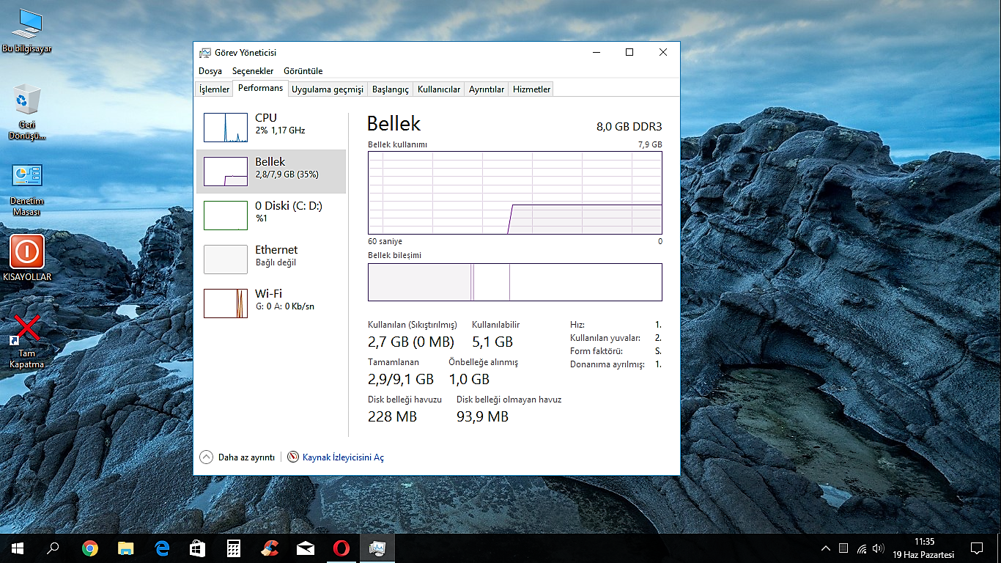
Task: Open Calculator from the taskbar
Action: (234, 548)
